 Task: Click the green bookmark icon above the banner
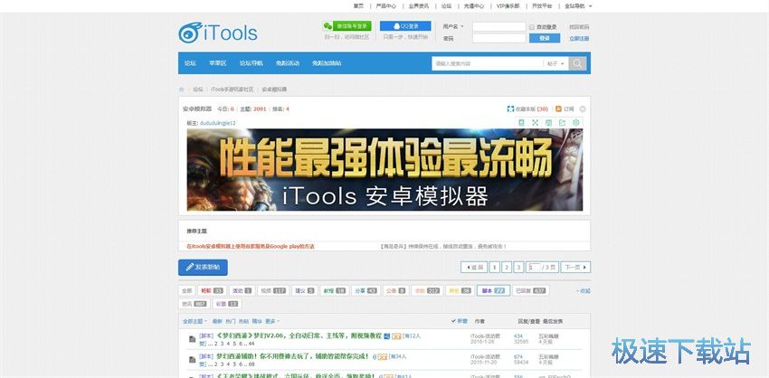[x=522, y=123]
